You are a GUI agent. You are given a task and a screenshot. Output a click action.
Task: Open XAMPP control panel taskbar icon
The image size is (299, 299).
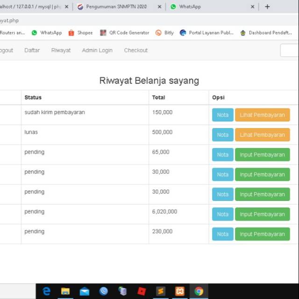click(x=180, y=292)
